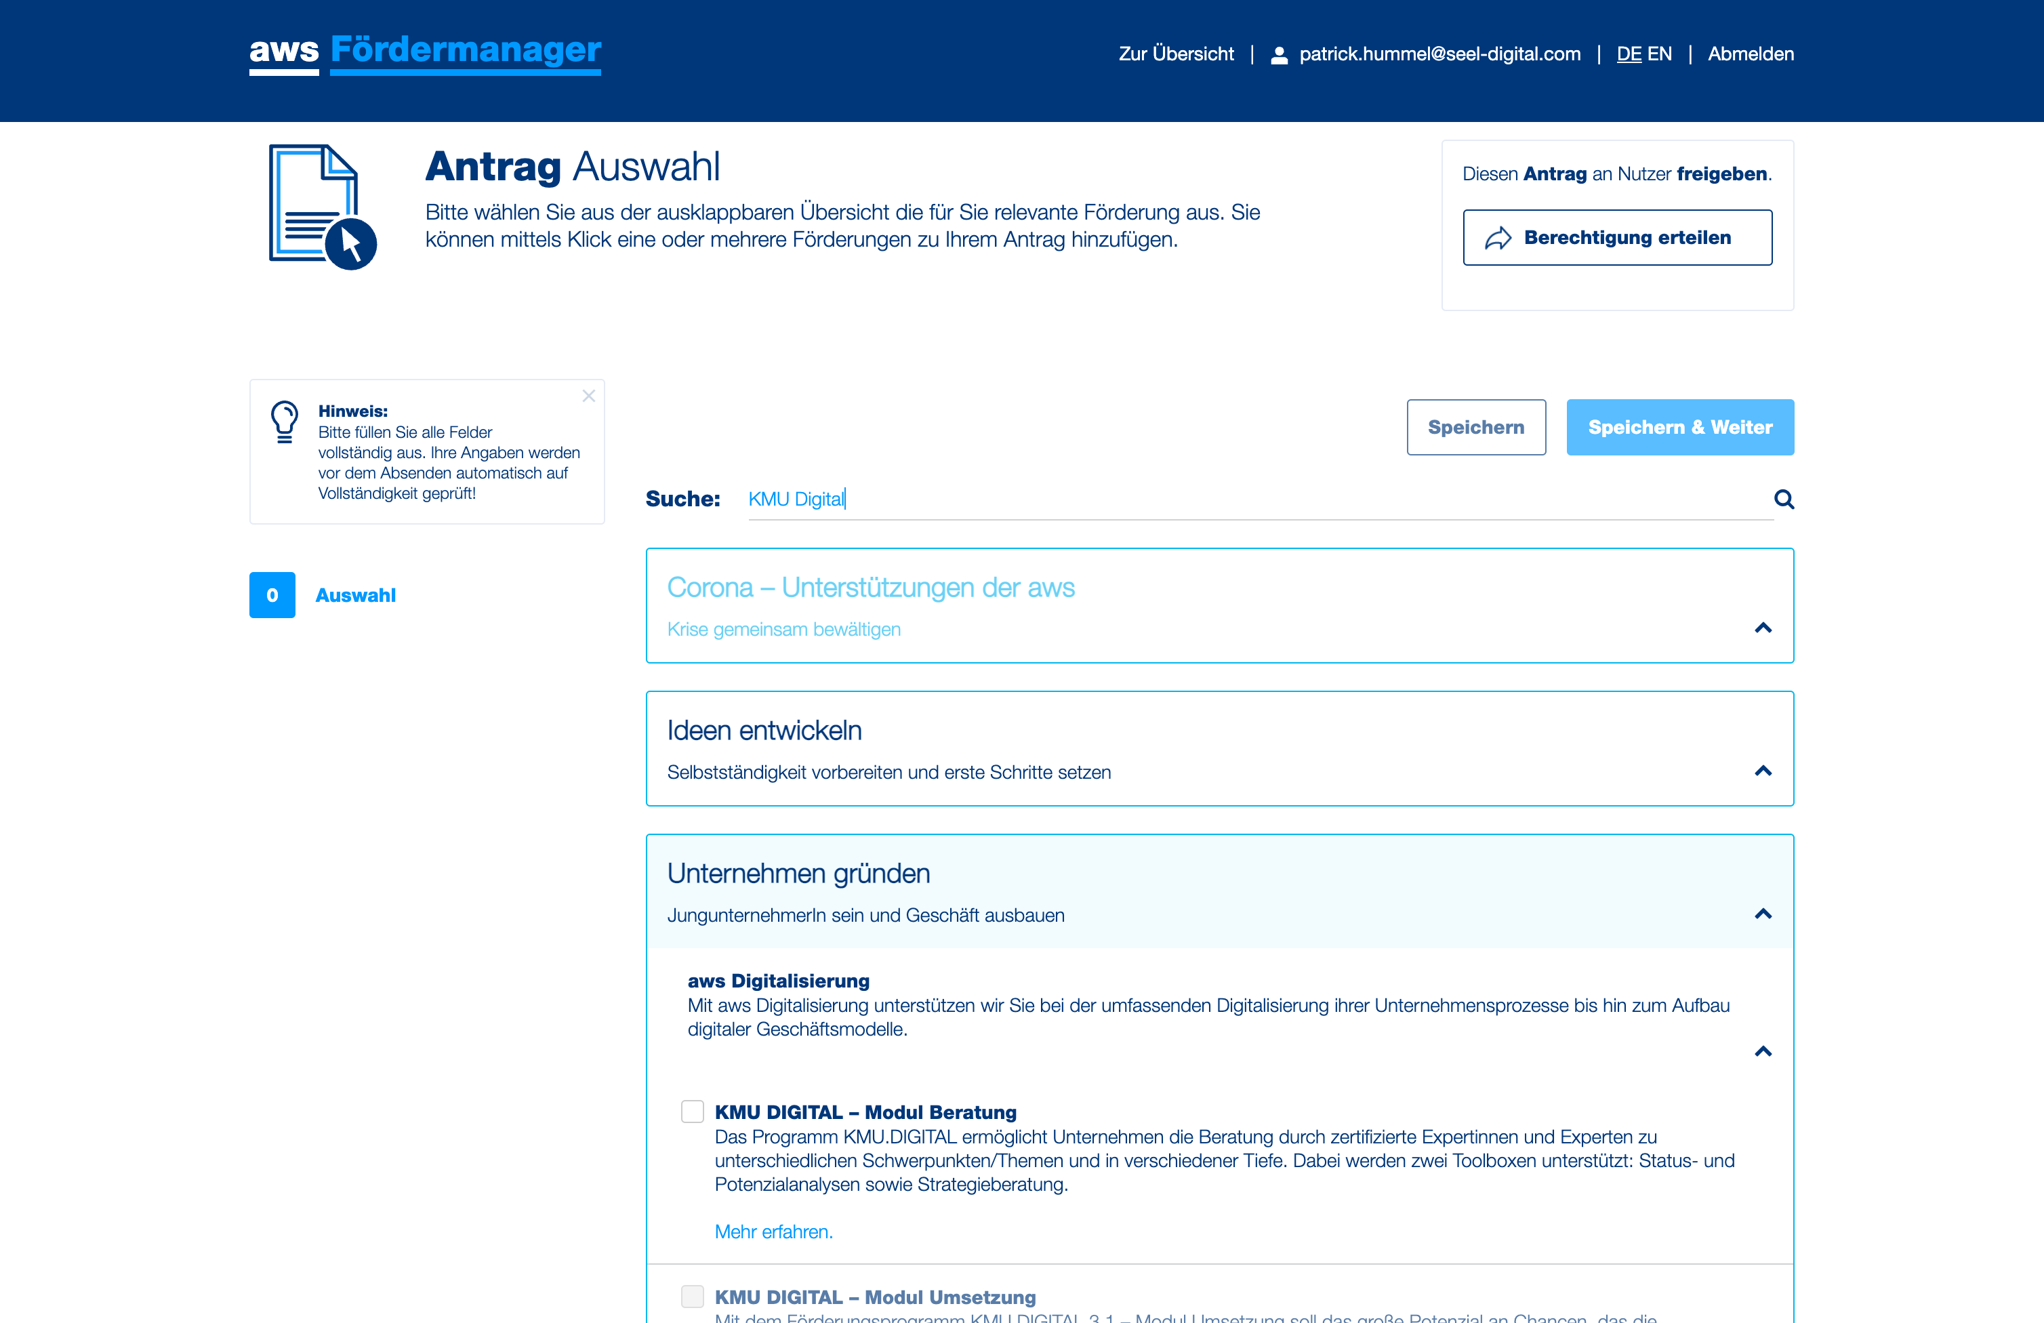
Task: Collapse the Ideen entwickeln section chevron
Action: pos(1763,771)
